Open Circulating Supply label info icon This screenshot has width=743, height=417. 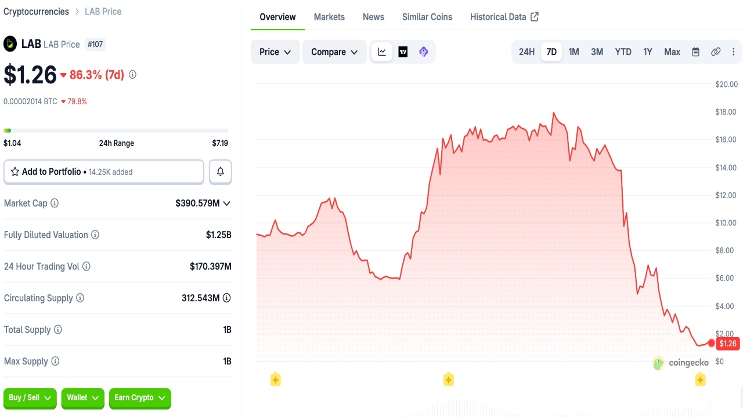point(80,298)
